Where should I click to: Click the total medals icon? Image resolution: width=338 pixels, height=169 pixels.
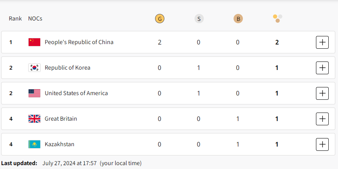[277, 19]
